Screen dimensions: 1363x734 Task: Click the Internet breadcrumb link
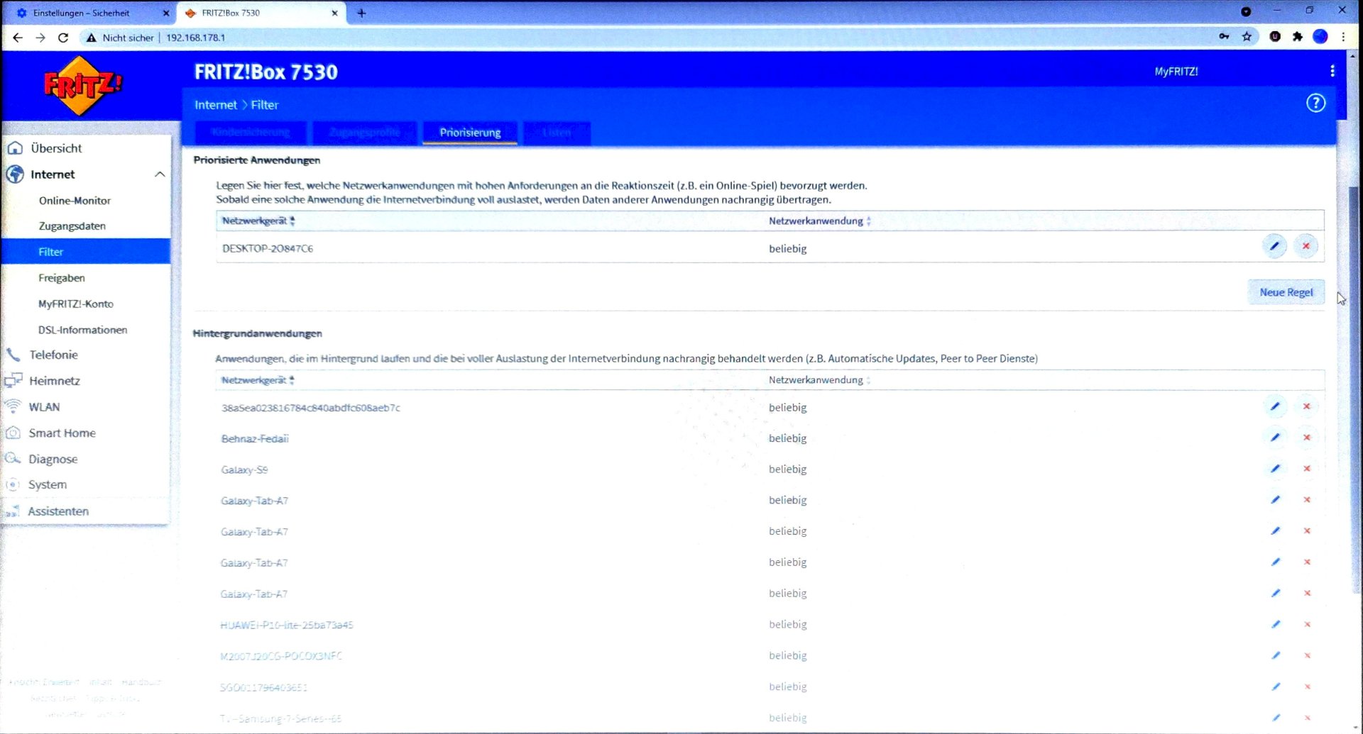point(216,105)
